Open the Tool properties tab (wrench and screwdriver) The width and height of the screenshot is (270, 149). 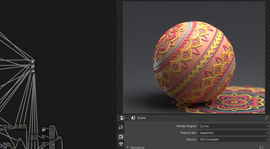point(121,127)
